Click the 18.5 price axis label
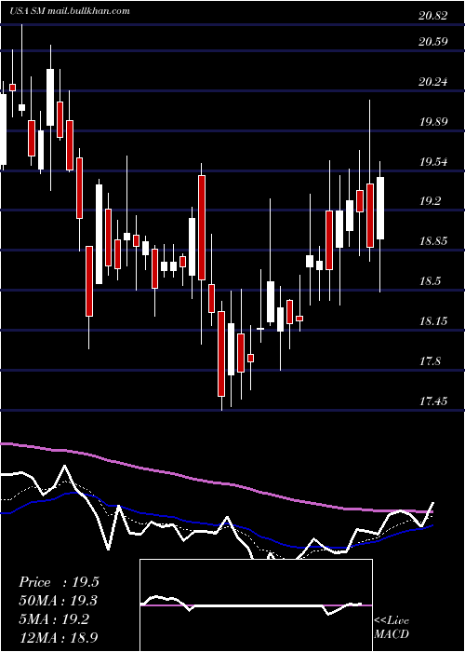465x652 pixels. tap(430, 281)
